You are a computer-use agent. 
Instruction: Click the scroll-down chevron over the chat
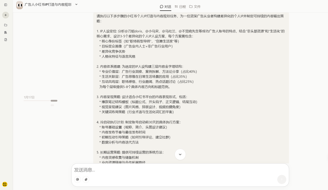pos(180,154)
